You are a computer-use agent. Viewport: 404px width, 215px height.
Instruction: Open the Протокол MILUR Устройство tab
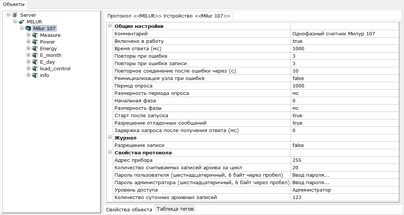click(x=169, y=16)
